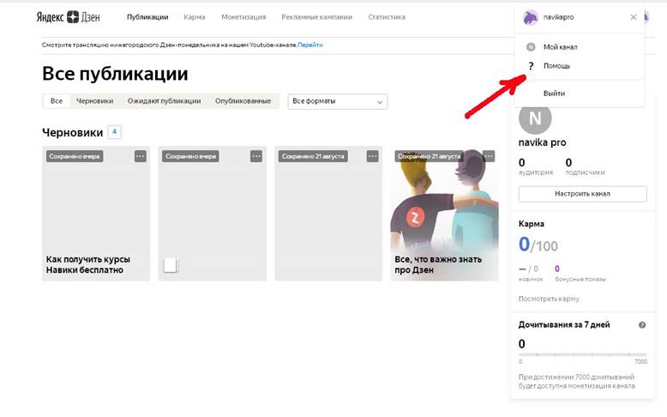Close the account dropdown with the X
Viewport: 667px width, 417px height.
coord(634,17)
